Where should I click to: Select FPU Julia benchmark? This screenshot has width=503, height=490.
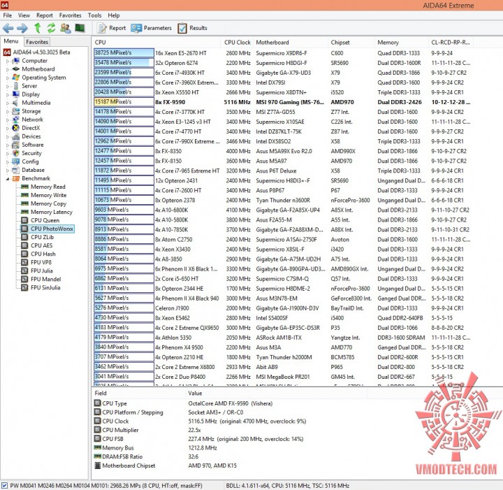[42, 271]
